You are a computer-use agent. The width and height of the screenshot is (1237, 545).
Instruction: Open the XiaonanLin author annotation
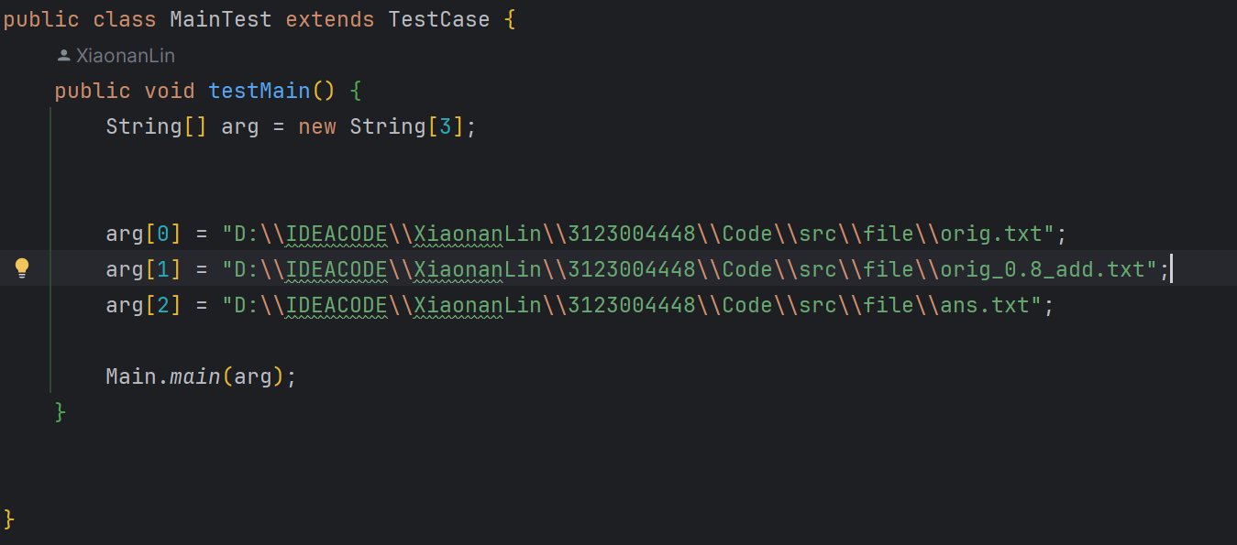click(x=125, y=56)
